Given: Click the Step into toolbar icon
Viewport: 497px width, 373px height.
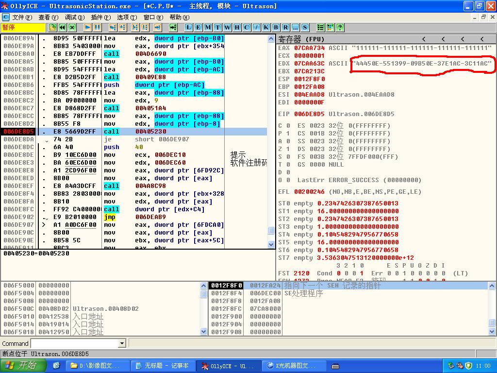Looking at the screenshot, I should click(x=113, y=28).
